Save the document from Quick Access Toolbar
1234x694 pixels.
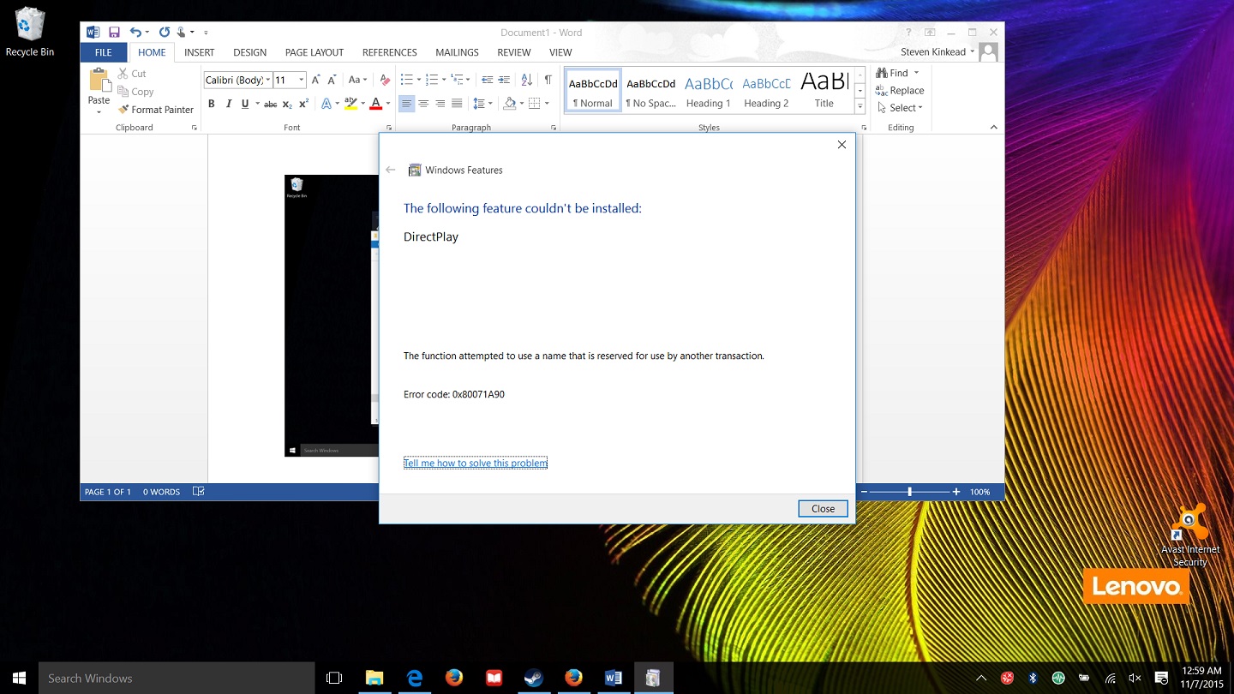(114, 33)
